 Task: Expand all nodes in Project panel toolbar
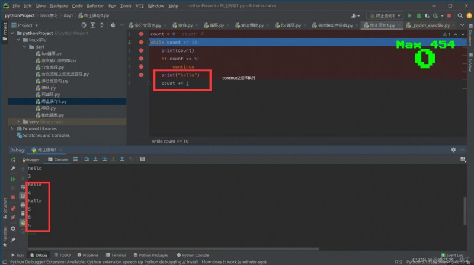coord(92,25)
